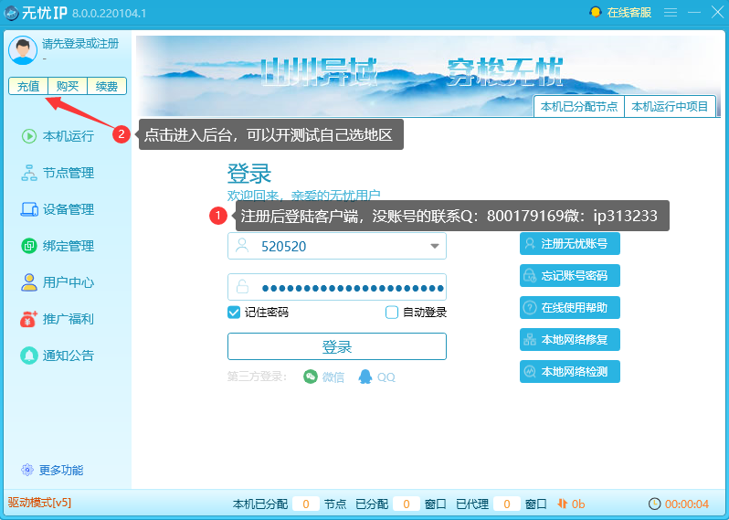Click the 驱动模式[v5] status text
729x520 pixels.
click(x=39, y=503)
